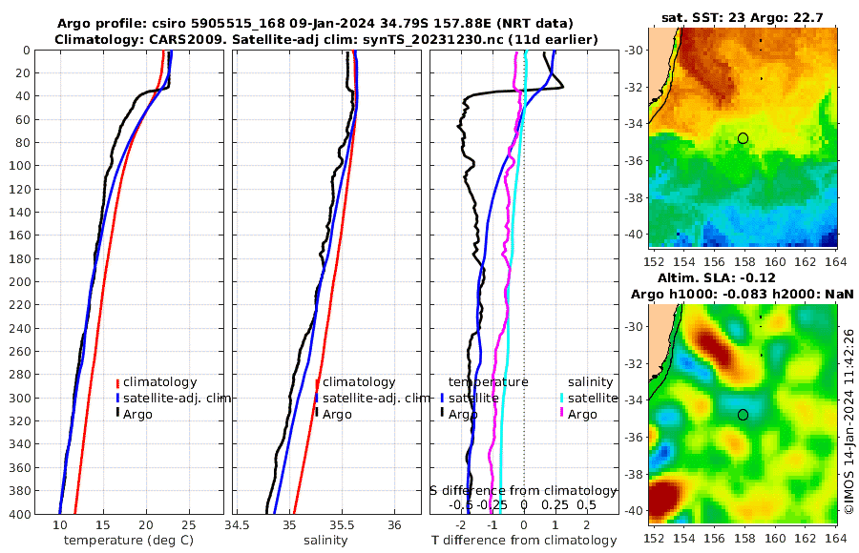Image resolution: width=859 pixels, height=553 pixels.
Task: Click the black Argo swatch in salinity legend
Action: [x=317, y=414]
